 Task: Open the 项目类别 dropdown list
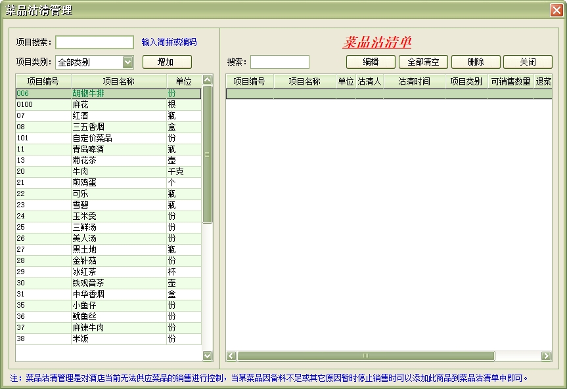(x=128, y=62)
